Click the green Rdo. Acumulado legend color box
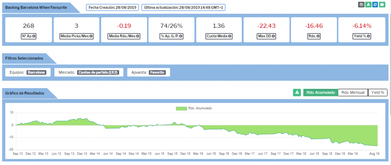Viewport: 391px width, 165px height. [181, 108]
